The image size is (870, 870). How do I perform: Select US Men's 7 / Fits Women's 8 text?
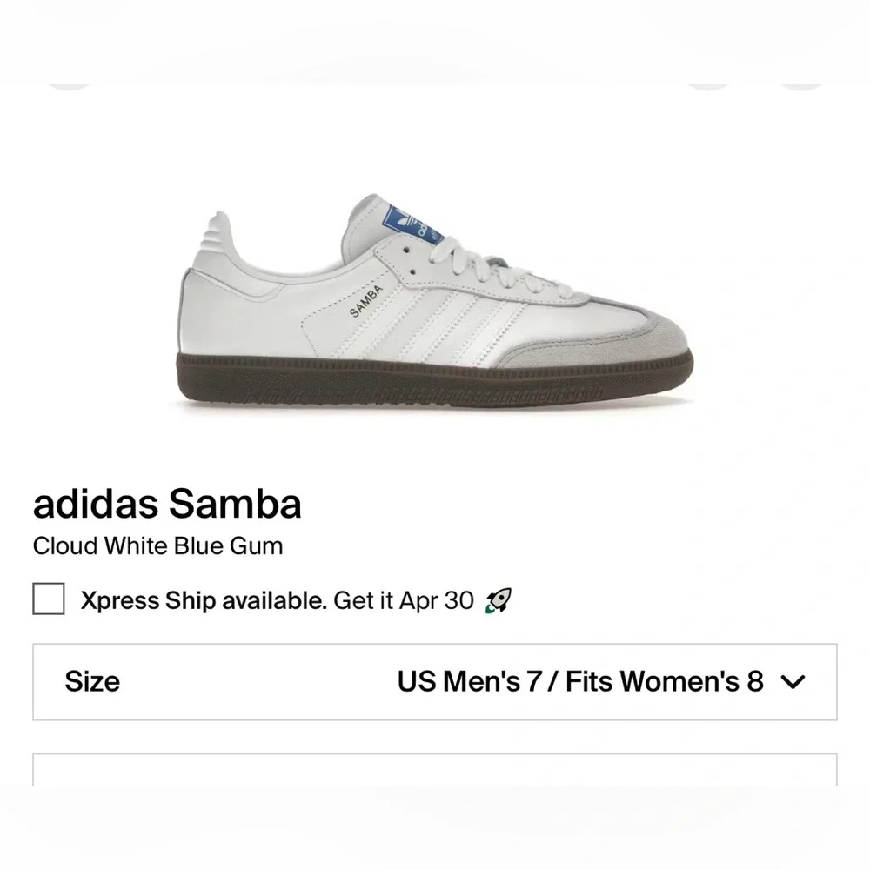(580, 682)
